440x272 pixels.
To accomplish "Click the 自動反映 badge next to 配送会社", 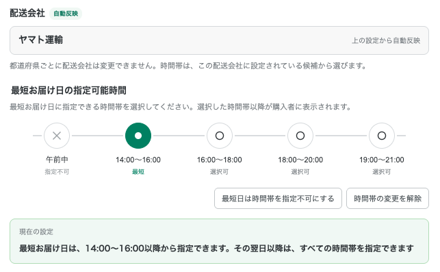I will click(x=66, y=14).
